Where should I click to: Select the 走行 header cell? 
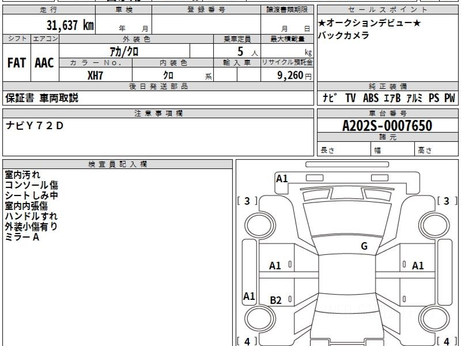(48, 10)
